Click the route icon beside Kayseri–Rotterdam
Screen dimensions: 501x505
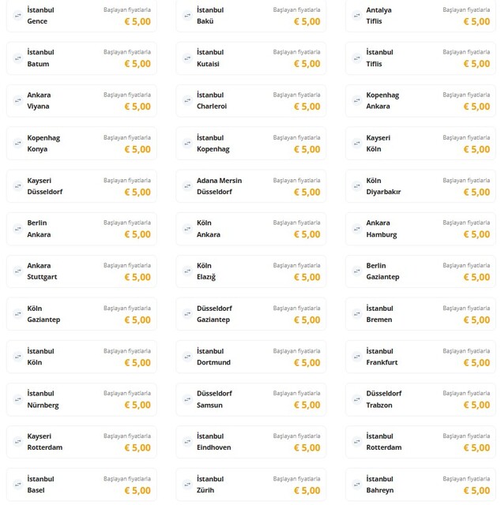tap(17, 441)
